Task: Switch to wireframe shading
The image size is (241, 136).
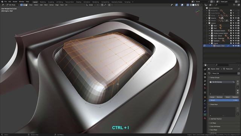Action: (x=191, y=5)
